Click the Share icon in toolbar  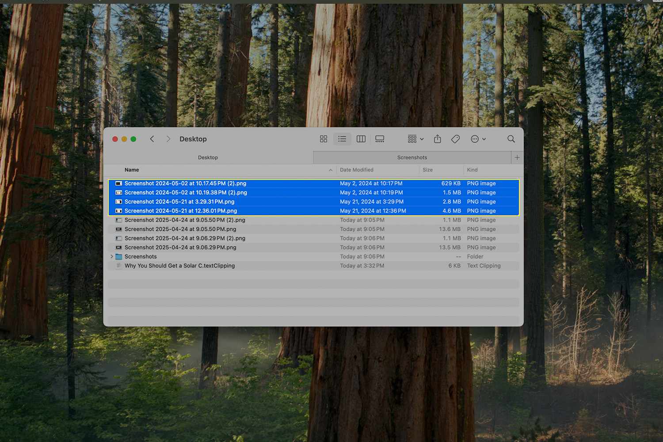click(x=438, y=139)
